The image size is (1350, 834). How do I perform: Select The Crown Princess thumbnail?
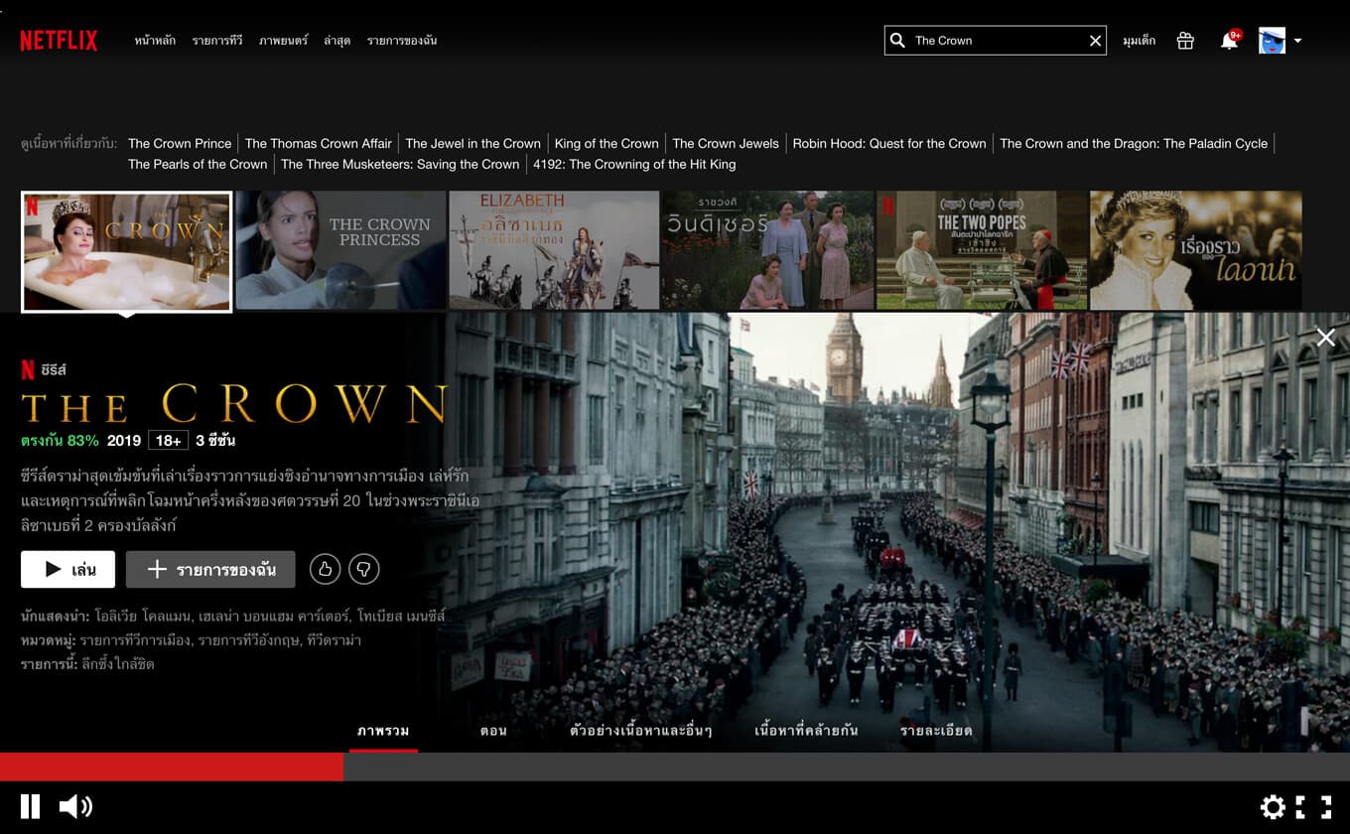[340, 250]
